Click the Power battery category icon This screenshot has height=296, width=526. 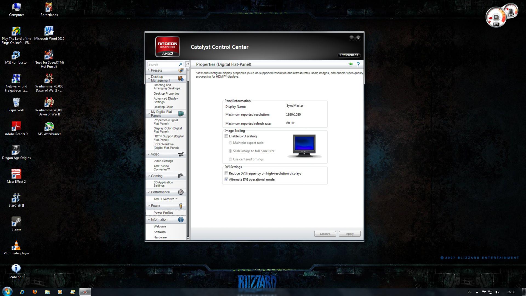181,206
